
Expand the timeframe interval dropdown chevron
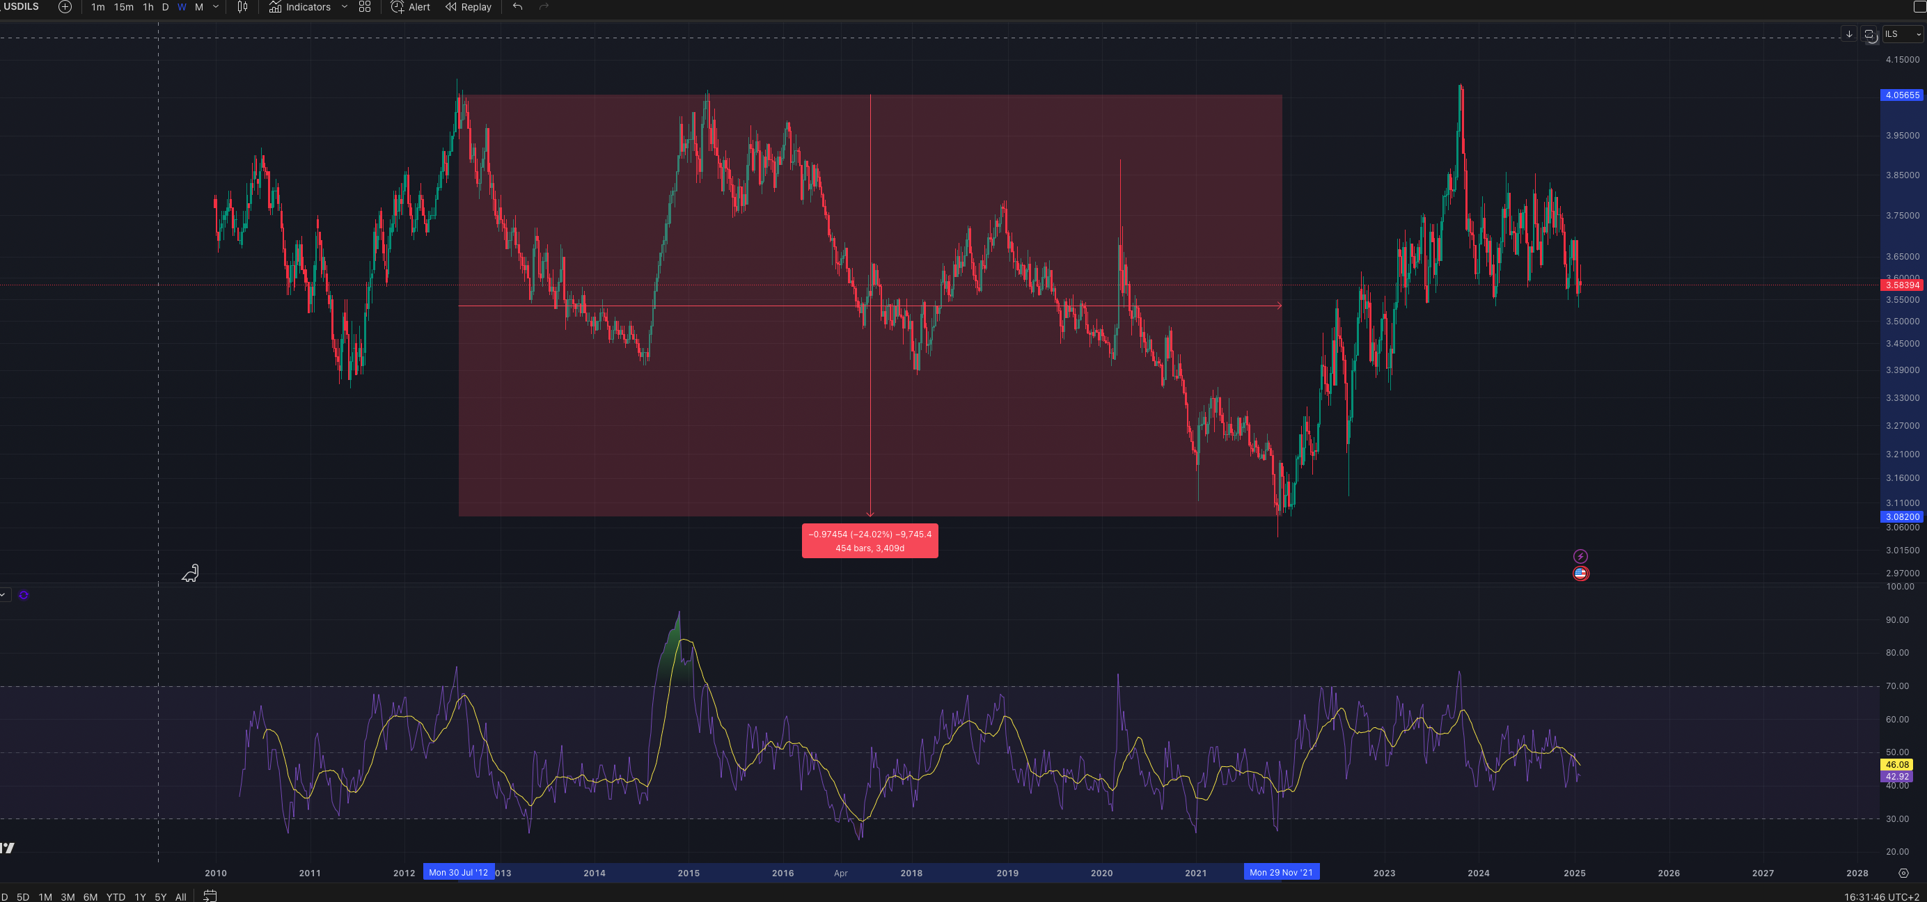(x=217, y=7)
